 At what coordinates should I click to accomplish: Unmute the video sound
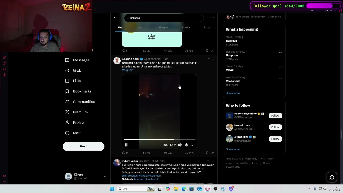pyautogui.click(x=180, y=145)
